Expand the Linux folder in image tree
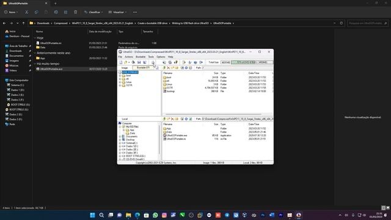The width and height of the screenshot is (391, 220). point(120,82)
